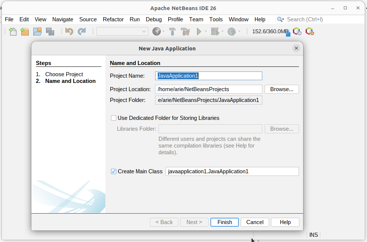Open the Source menu

pyautogui.click(x=88, y=19)
